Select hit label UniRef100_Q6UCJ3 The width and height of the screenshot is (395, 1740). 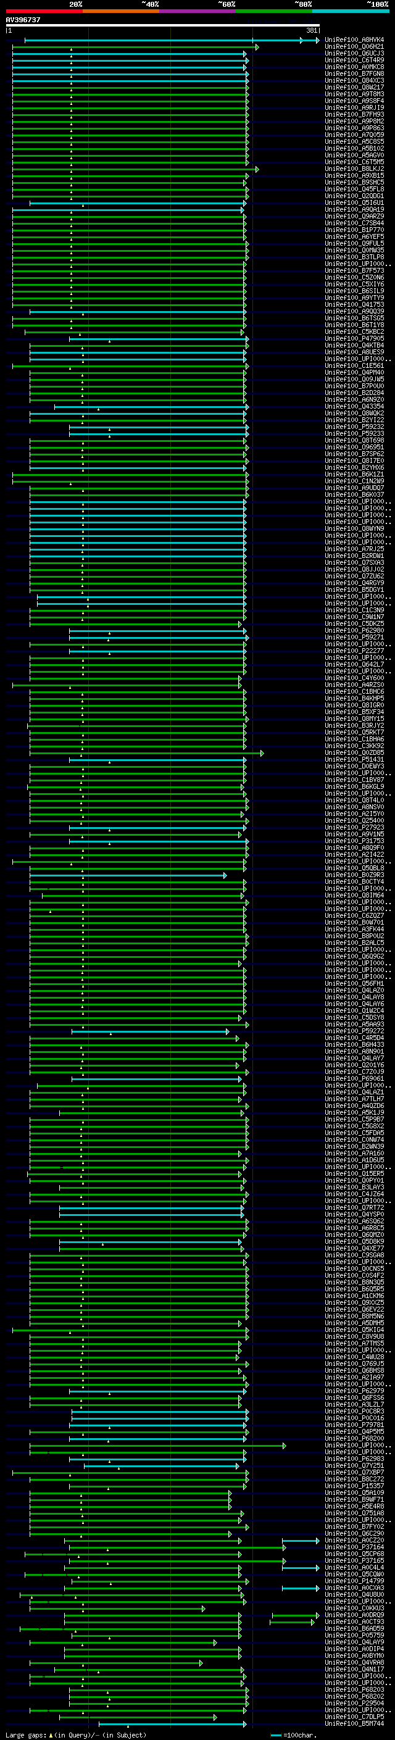[354, 53]
